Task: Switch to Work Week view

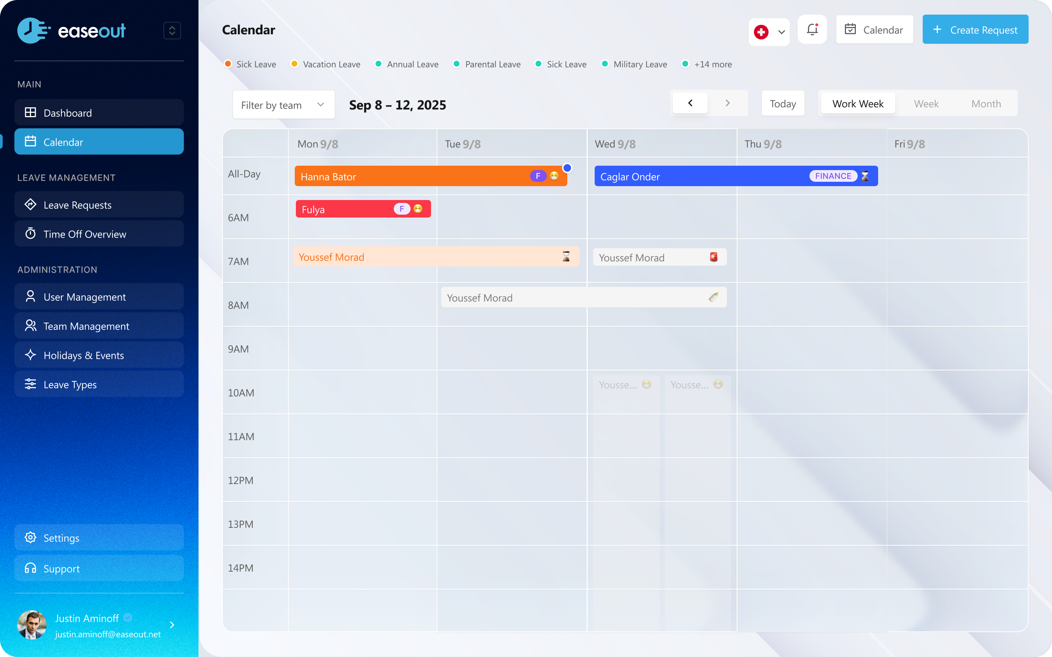Action: [858, 103]
